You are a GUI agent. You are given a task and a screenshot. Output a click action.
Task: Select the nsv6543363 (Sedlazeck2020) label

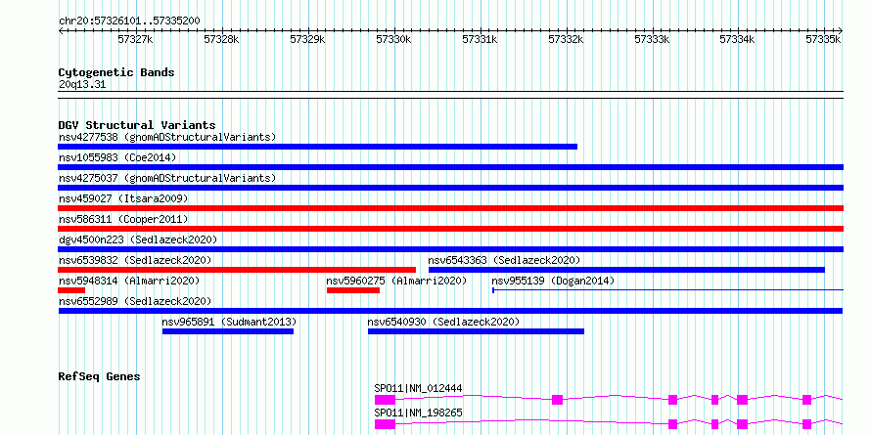click(x=504, y=260)
